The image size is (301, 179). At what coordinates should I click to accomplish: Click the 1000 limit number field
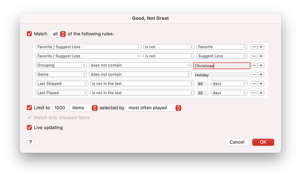60,108
